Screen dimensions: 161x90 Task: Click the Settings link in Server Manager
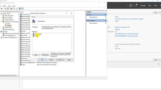[117, 29]
